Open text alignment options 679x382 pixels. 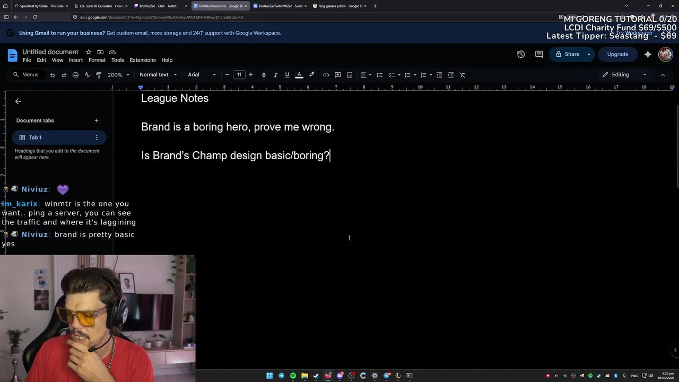366,75
